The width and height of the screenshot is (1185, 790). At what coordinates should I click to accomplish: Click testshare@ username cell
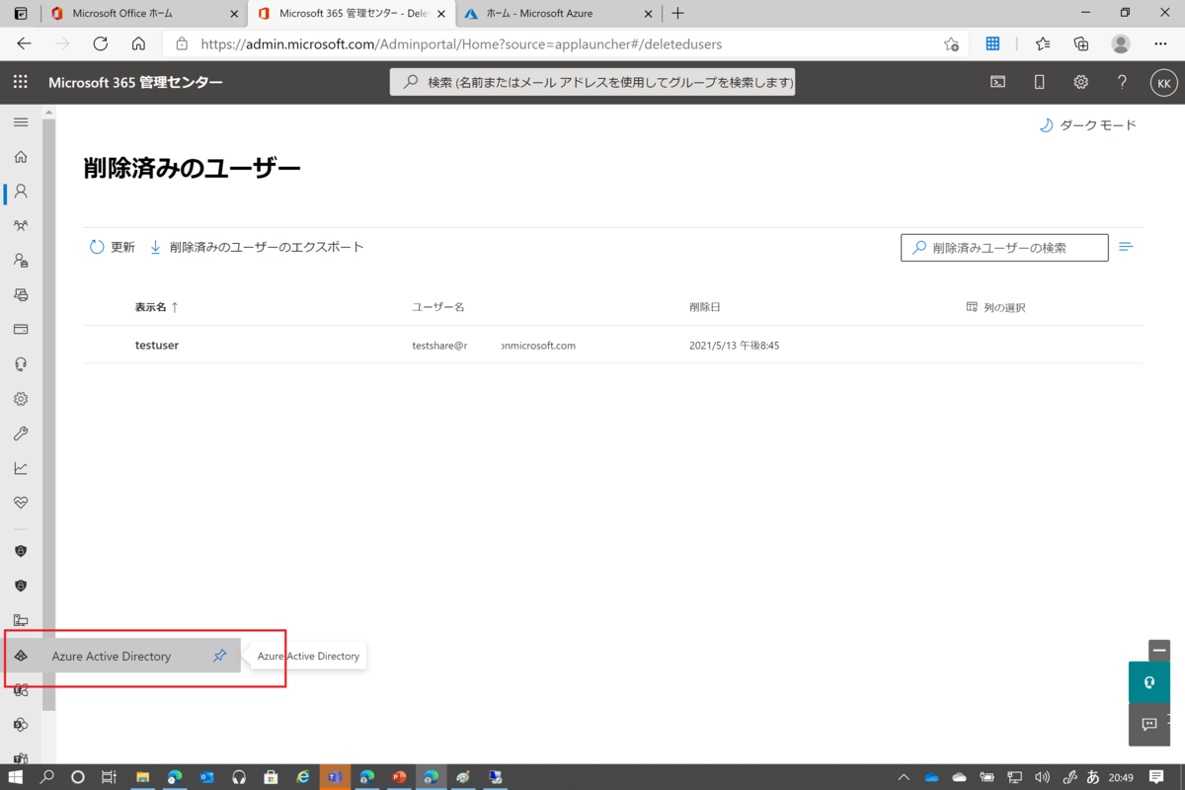pyautogui.click(x=494, y=346)
